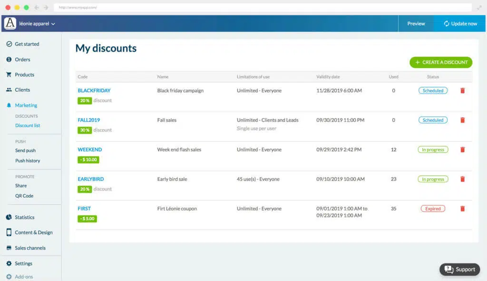Image resolution: width=487 pixels, height=281 pixels.
Task: Click the browser fullscreen expand icon
Action: [480, 8]
